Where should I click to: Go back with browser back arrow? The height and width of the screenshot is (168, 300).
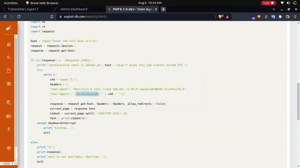click(5, 17)
